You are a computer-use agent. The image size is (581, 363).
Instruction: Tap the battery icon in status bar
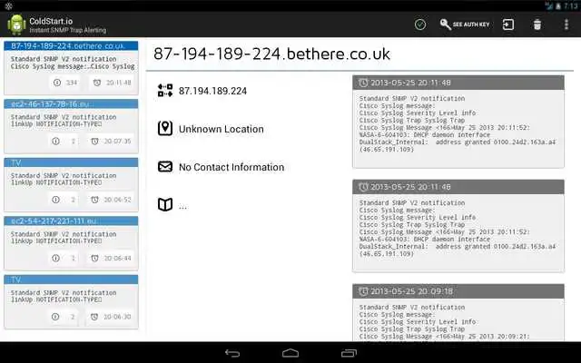(557, 6)
